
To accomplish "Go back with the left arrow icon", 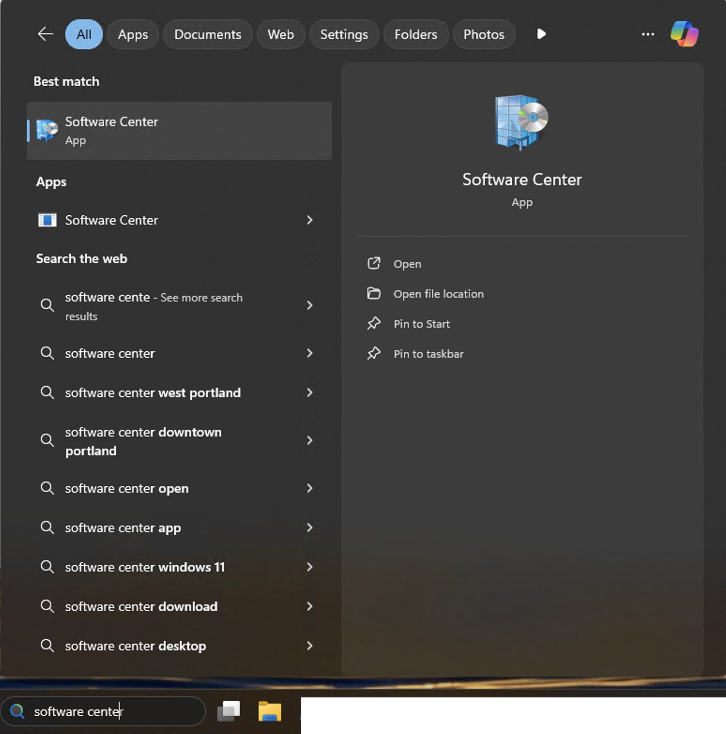I will click(x=46, y=34).
